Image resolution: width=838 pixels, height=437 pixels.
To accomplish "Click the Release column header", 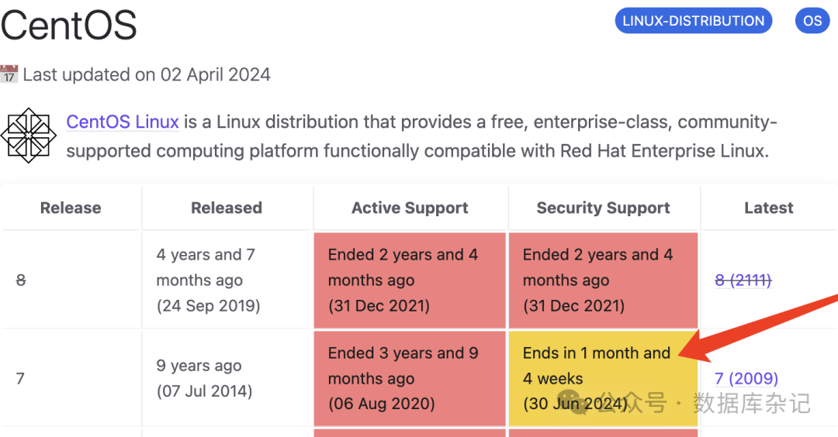I will click(x=71, y=208).
